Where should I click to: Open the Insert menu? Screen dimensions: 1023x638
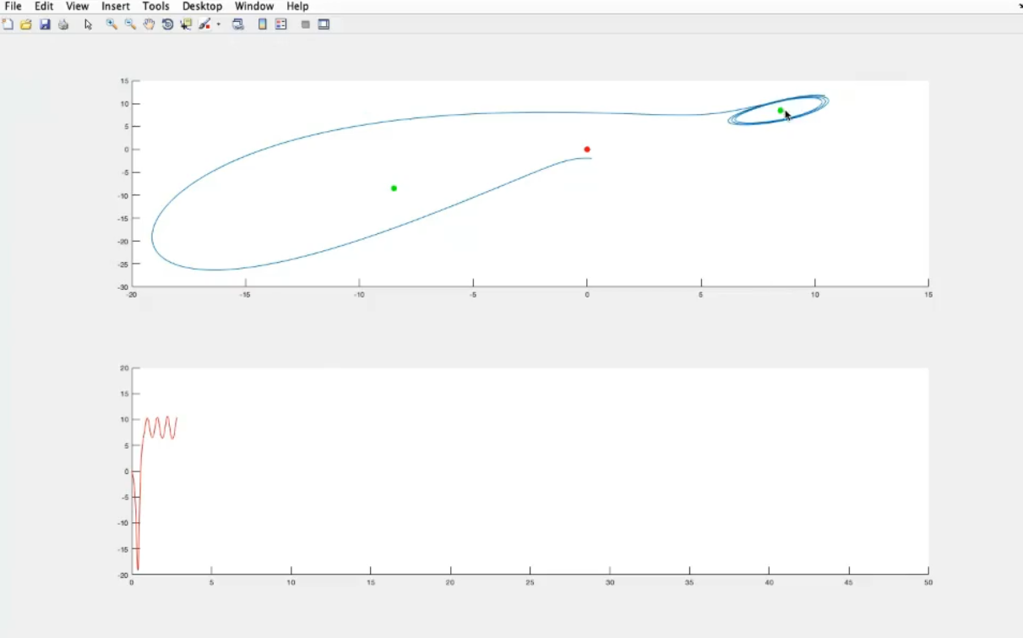coord(116,6)
